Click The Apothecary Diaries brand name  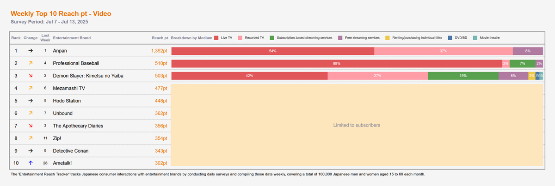tap(78, 126)
